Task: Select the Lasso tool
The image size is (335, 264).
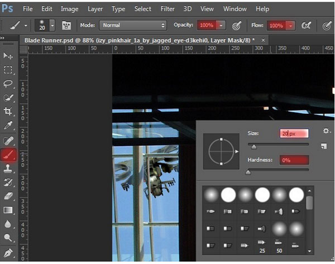Action: point(8,84)
